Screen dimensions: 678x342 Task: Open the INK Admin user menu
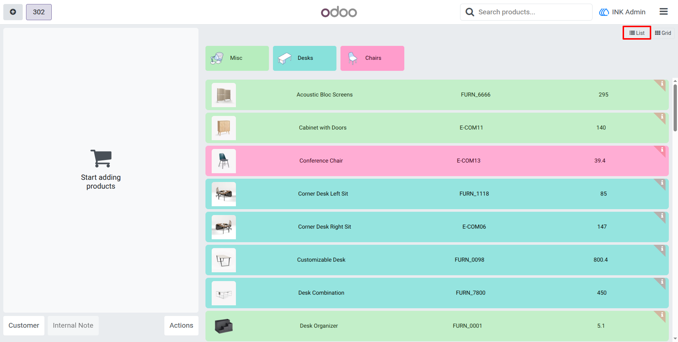coord(622,12)
